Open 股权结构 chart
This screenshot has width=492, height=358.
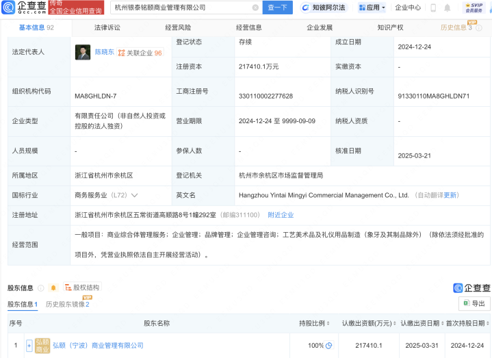[82, 287]
